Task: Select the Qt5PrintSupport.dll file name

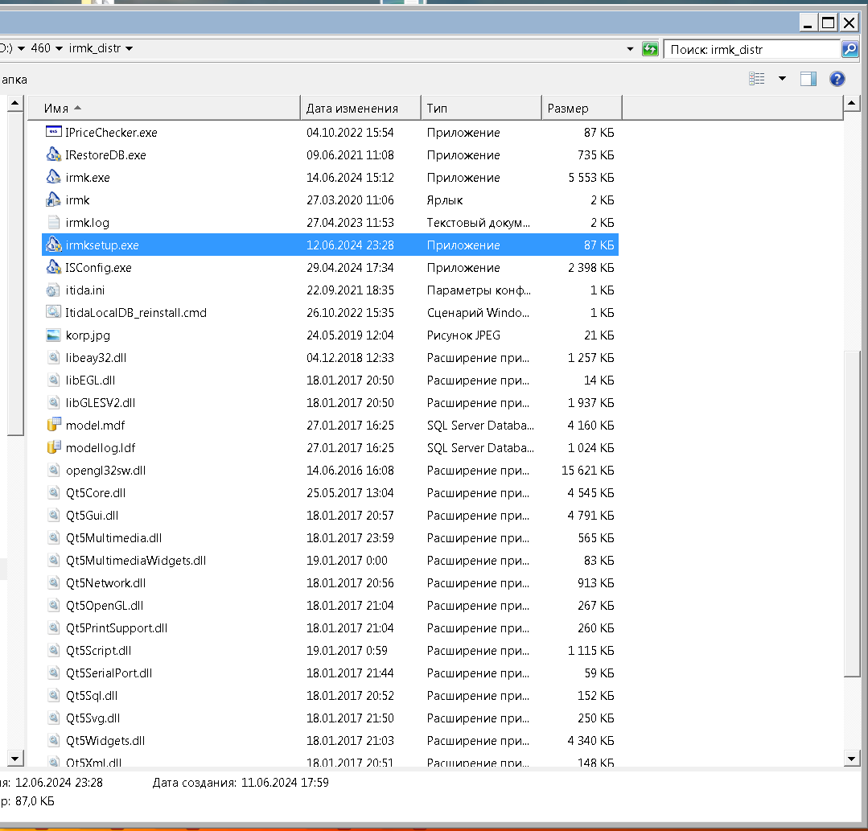Action: 117,627
